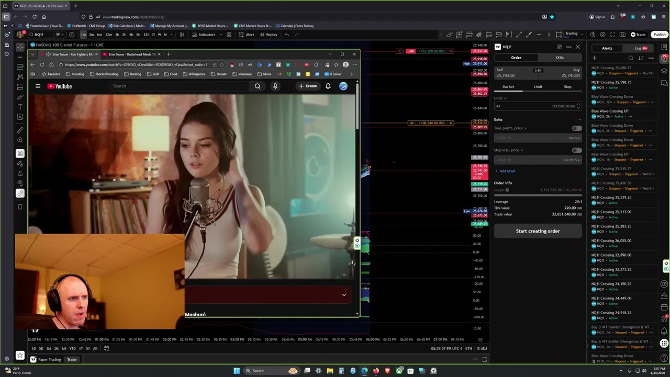Viewport: 670px width, 377px height.
Task: Select the Limit order type tab
Action: (538, 87)
